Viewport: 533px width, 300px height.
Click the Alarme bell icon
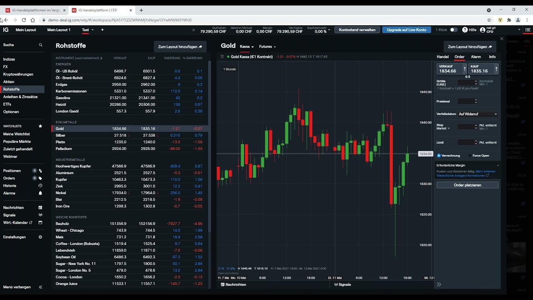[x=40, y=193]
